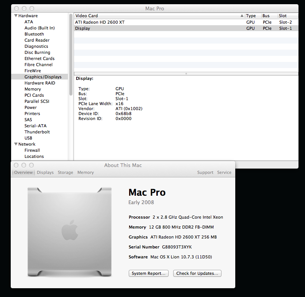Sort by the Slot column header
The width and height of the screenshot is (305, 297).
[x=288, y=16]
